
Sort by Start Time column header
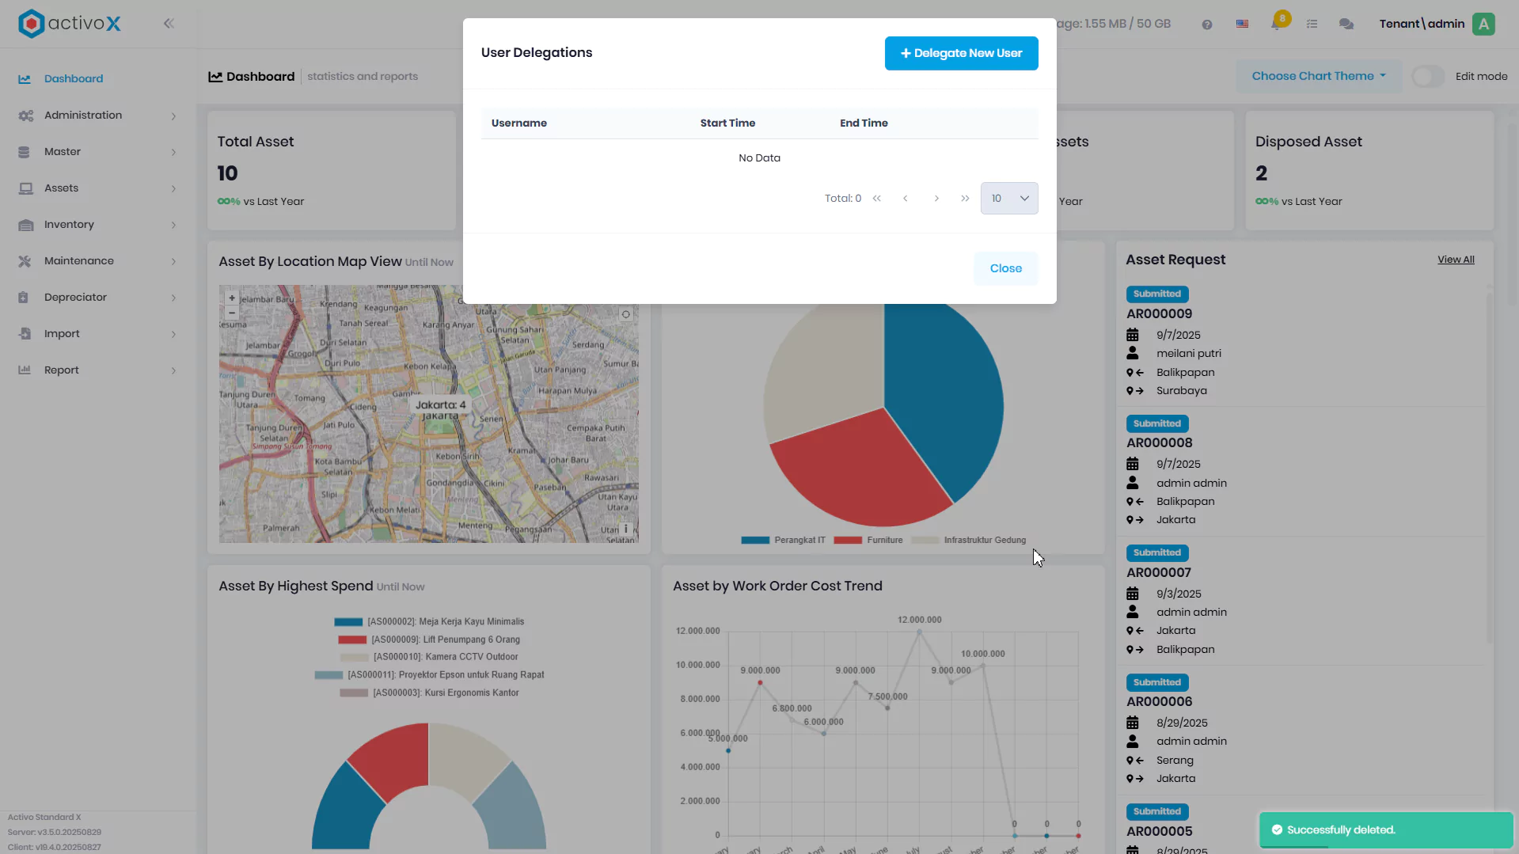(727, 123)
